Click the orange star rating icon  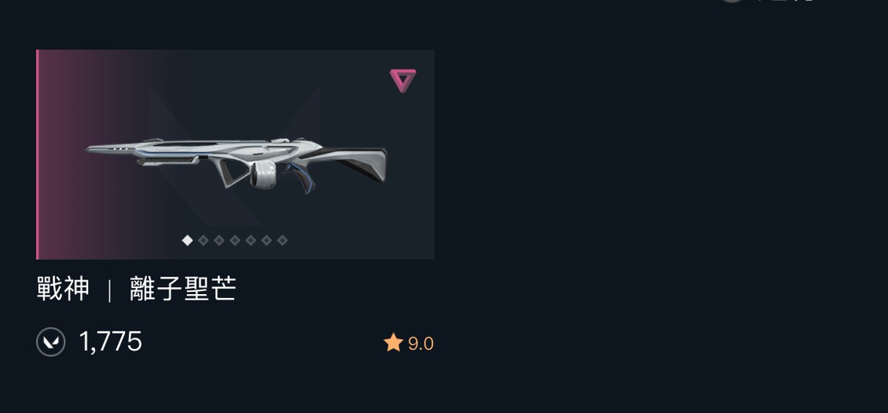pyautogui.click(x=393, y=343)
